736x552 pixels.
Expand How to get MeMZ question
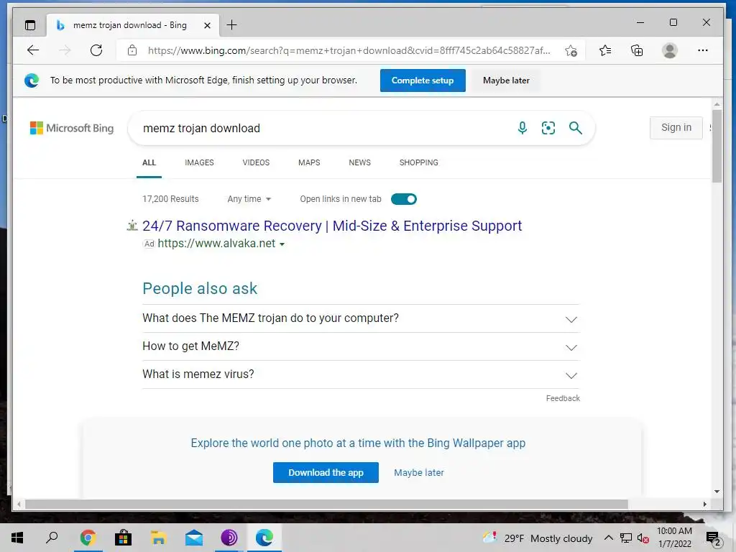coord(361,347)
